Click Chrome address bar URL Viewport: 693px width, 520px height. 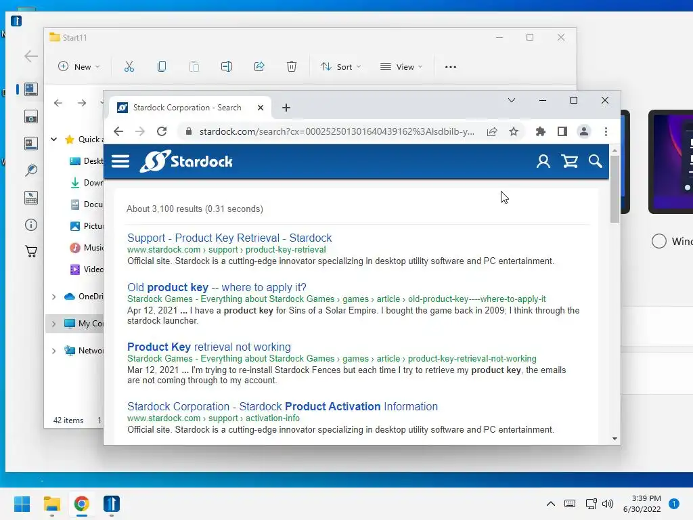point(337,131)
